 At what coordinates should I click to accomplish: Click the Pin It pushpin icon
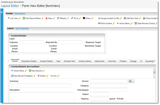72,18
